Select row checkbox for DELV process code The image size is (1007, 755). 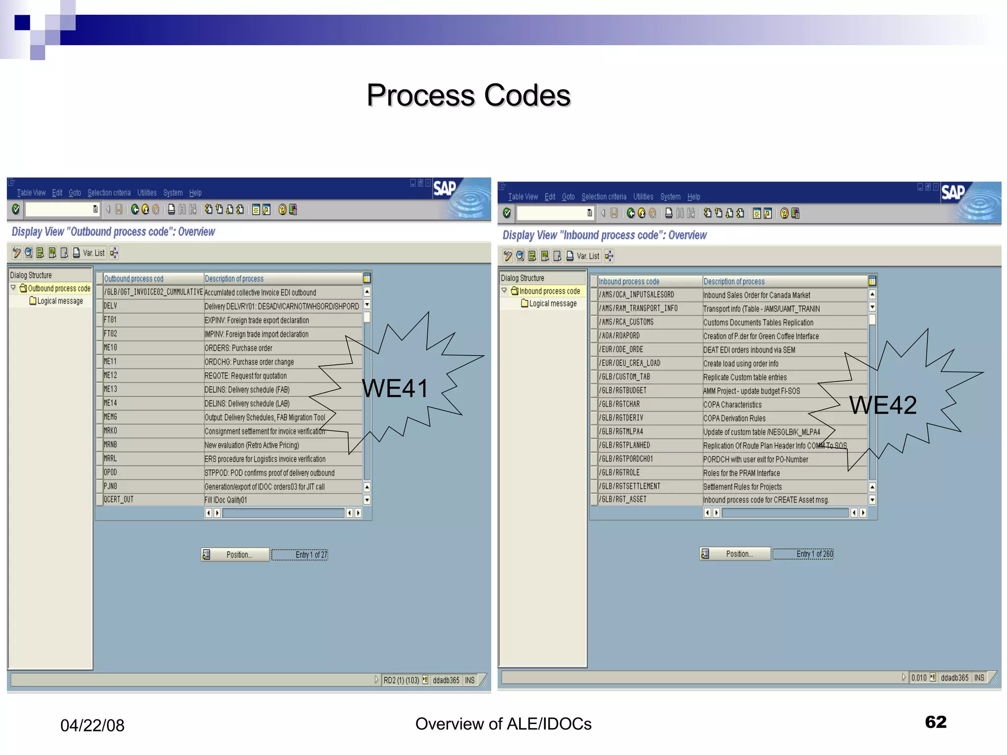coord(99,306)
